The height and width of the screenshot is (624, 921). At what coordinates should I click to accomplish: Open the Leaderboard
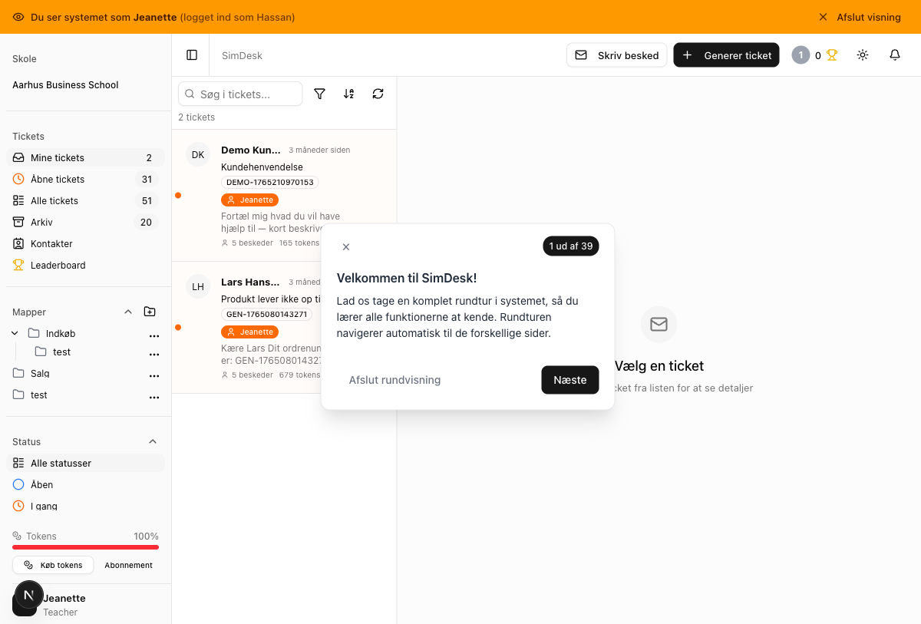coord(85,265)
